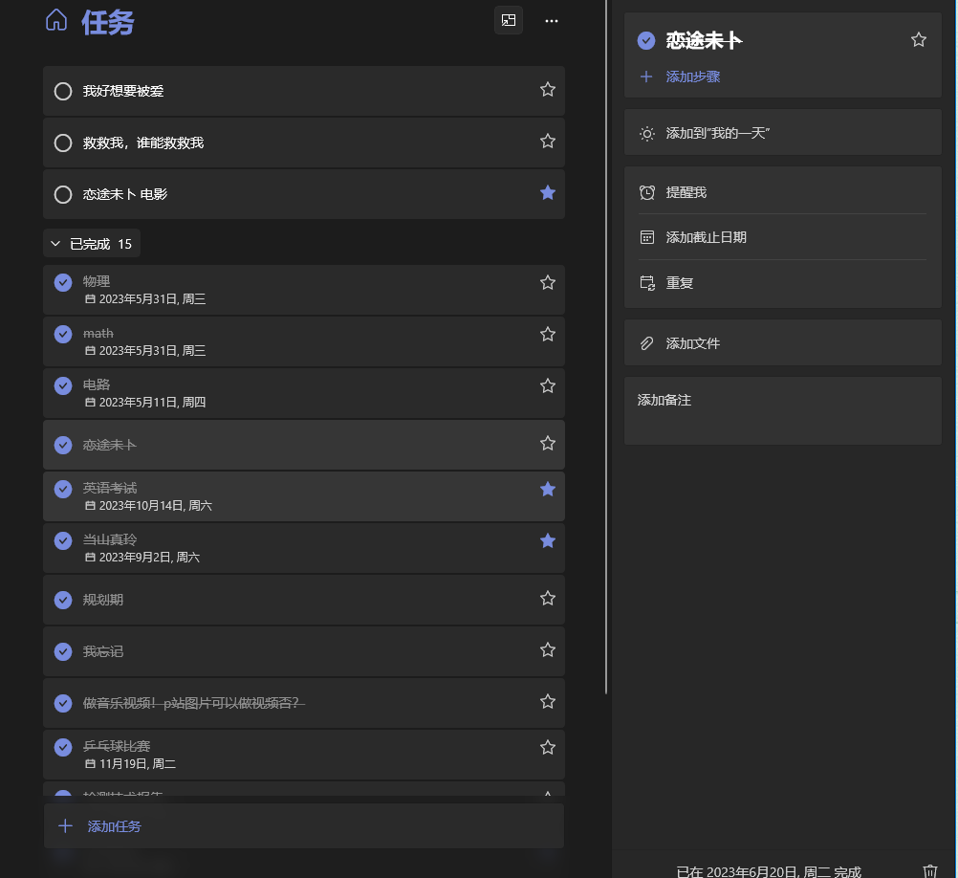
Task: Open the 重复 repeat options
Action: [x=679, y=283]
